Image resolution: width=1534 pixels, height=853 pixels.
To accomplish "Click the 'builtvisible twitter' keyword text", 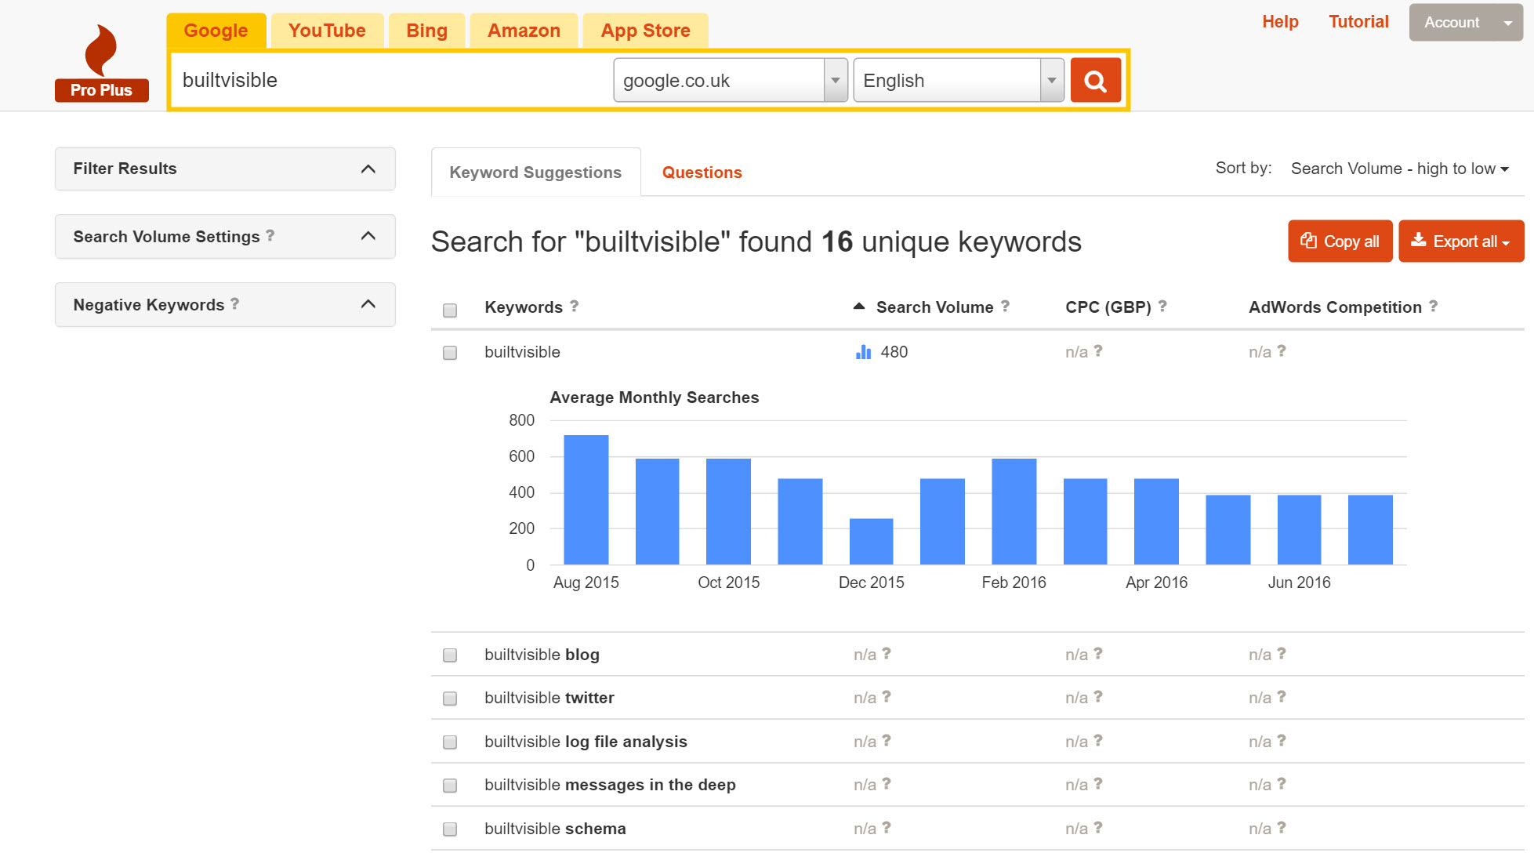I will pos(549,698).
